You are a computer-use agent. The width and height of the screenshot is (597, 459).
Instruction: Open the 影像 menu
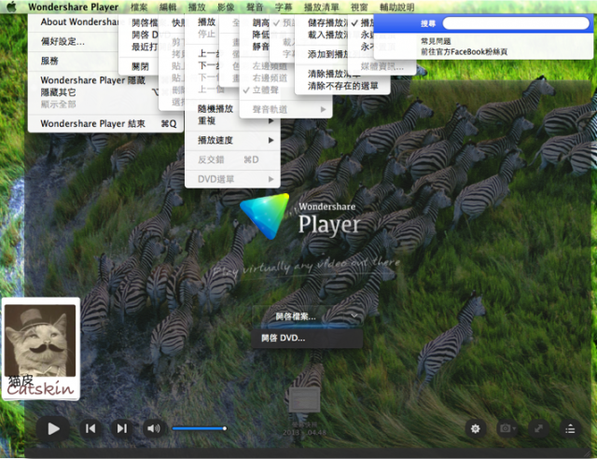pyautogui.click(x=226, y=7)
